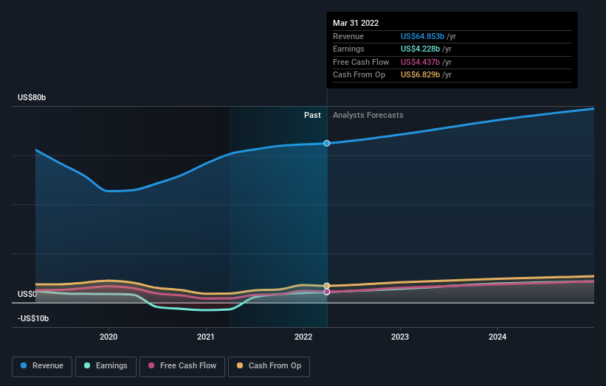Click the Mar 31 2022 tooltip date
The image size is (606, 386).
[356, 23]
